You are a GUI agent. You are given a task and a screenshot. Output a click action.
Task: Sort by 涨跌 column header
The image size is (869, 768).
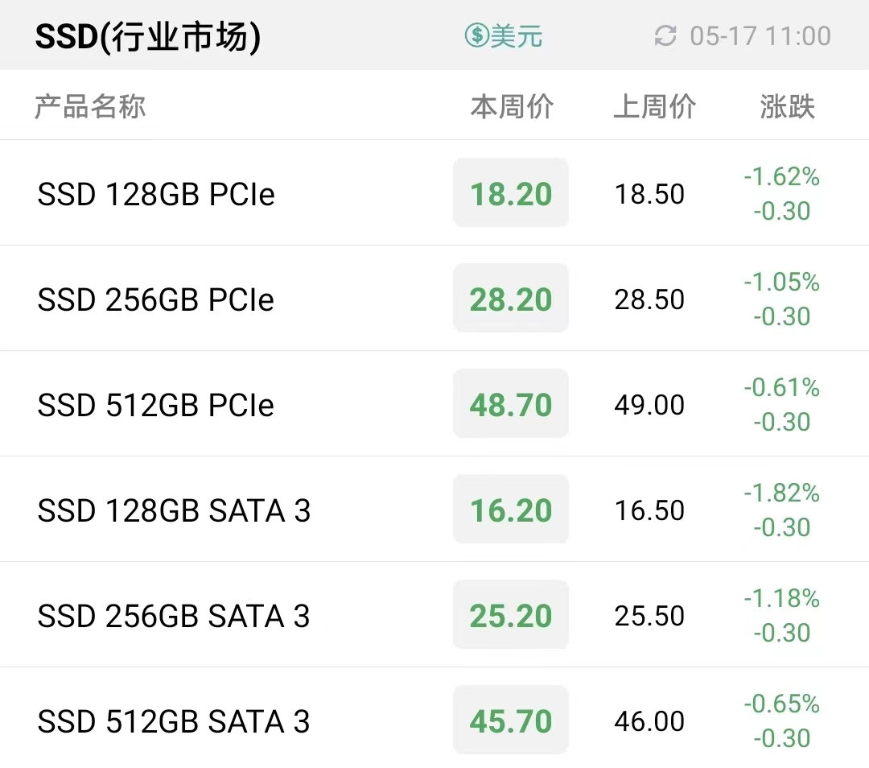pyautogui.click(x=787, y=106)
